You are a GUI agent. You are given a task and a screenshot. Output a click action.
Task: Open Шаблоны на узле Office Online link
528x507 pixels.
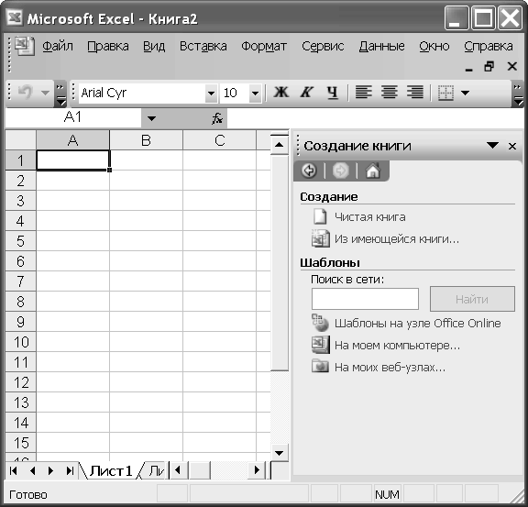[418, 324]
